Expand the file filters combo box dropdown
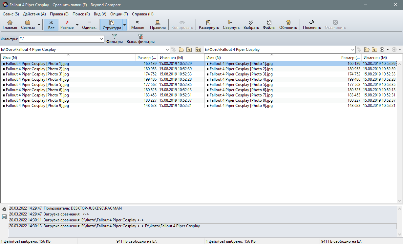Viewport: 403px width, 244px height. point(101,39)
